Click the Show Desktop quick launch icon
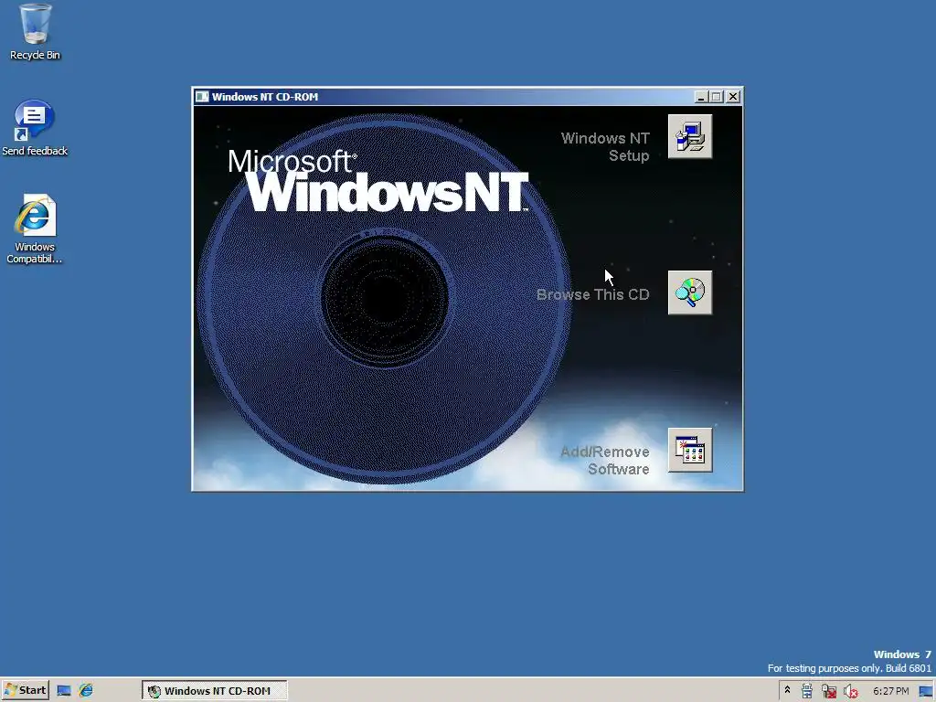This screenshot has height=702, width=936. (64, 691)
